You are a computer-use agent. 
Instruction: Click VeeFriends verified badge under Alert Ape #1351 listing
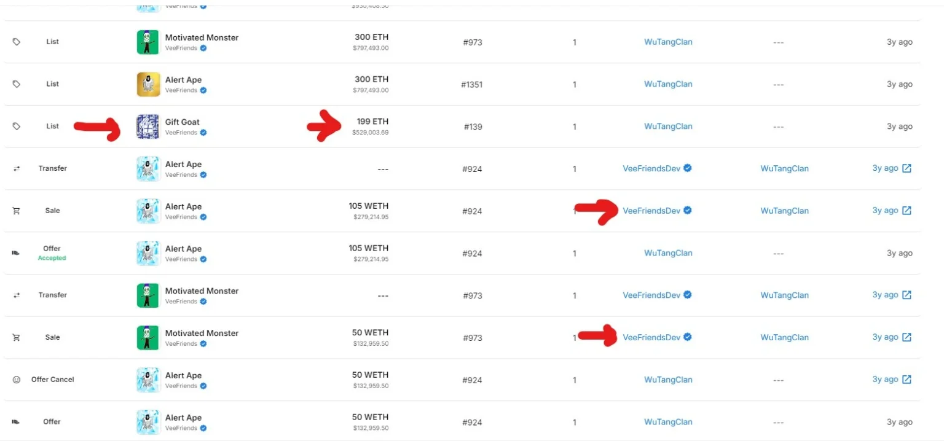tap(203, 90)
